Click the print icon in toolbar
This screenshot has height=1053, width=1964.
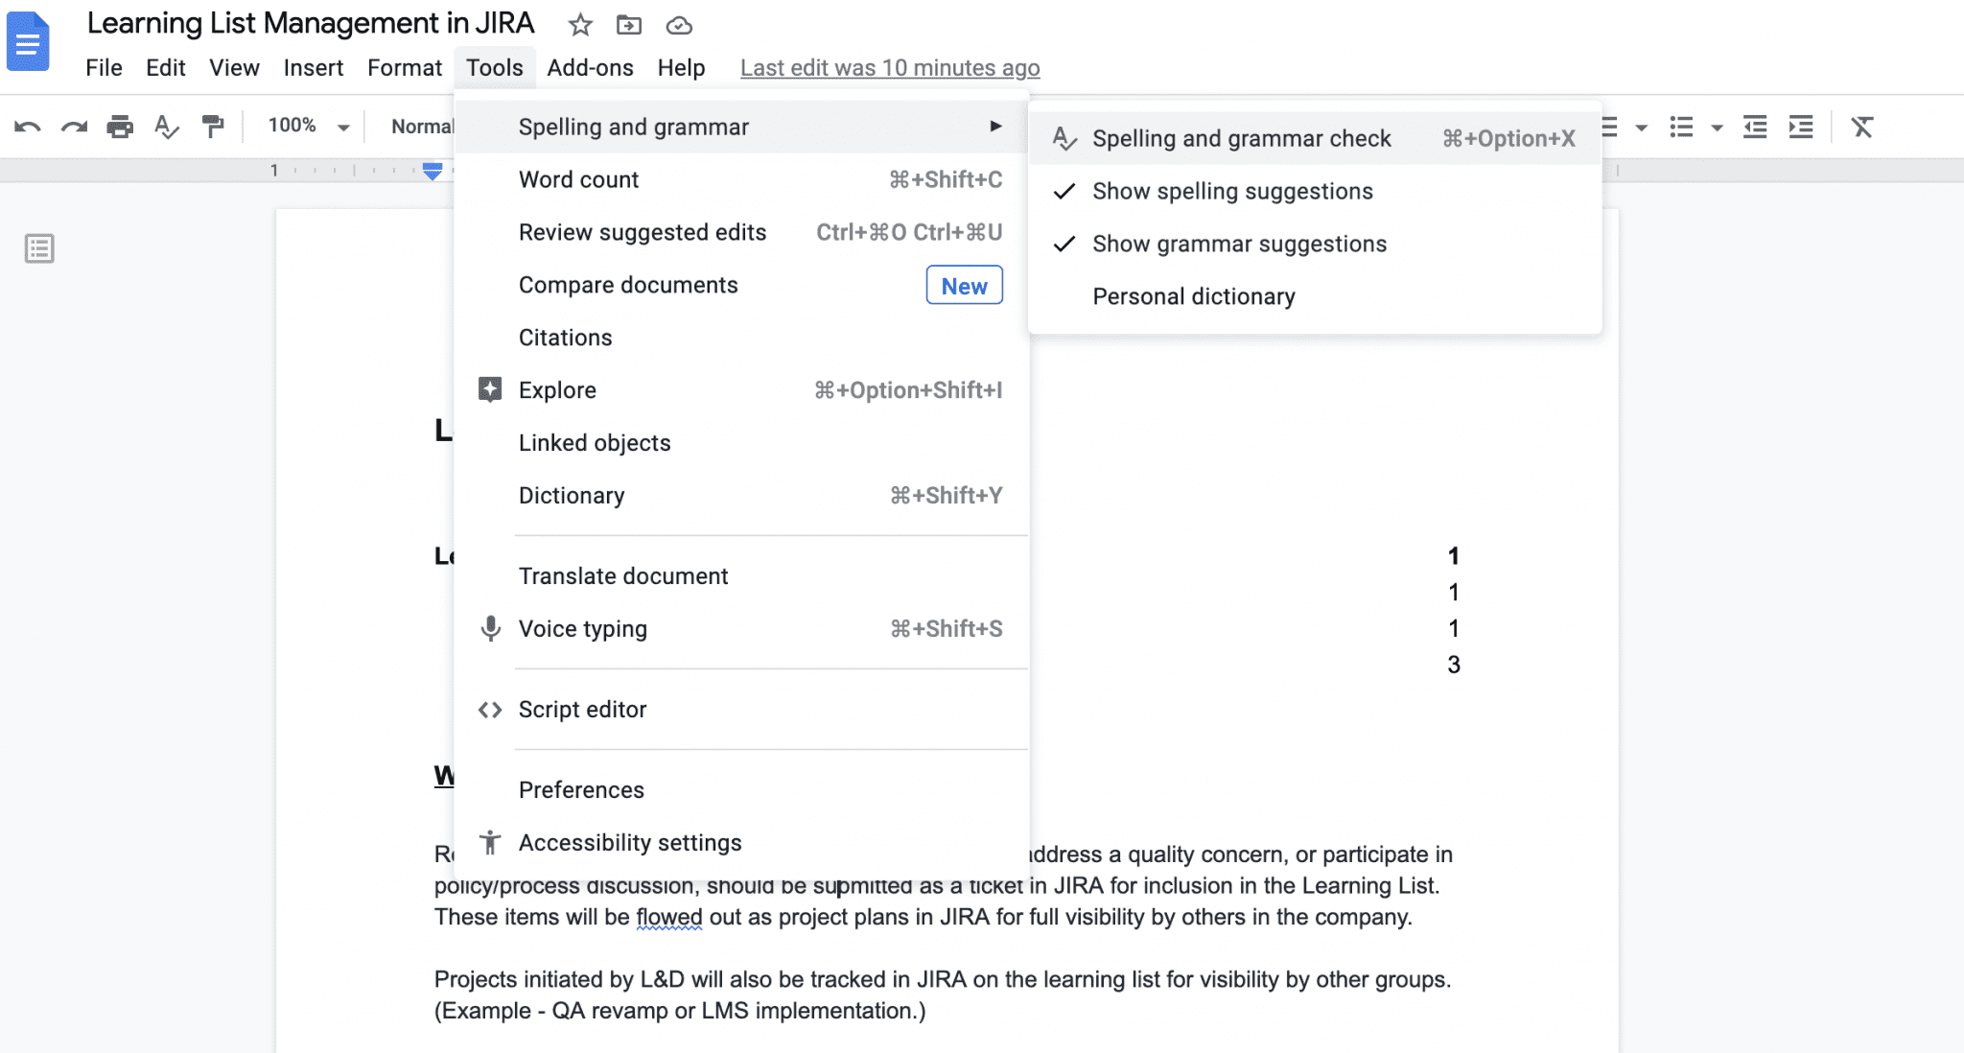(x=117, y=126)
